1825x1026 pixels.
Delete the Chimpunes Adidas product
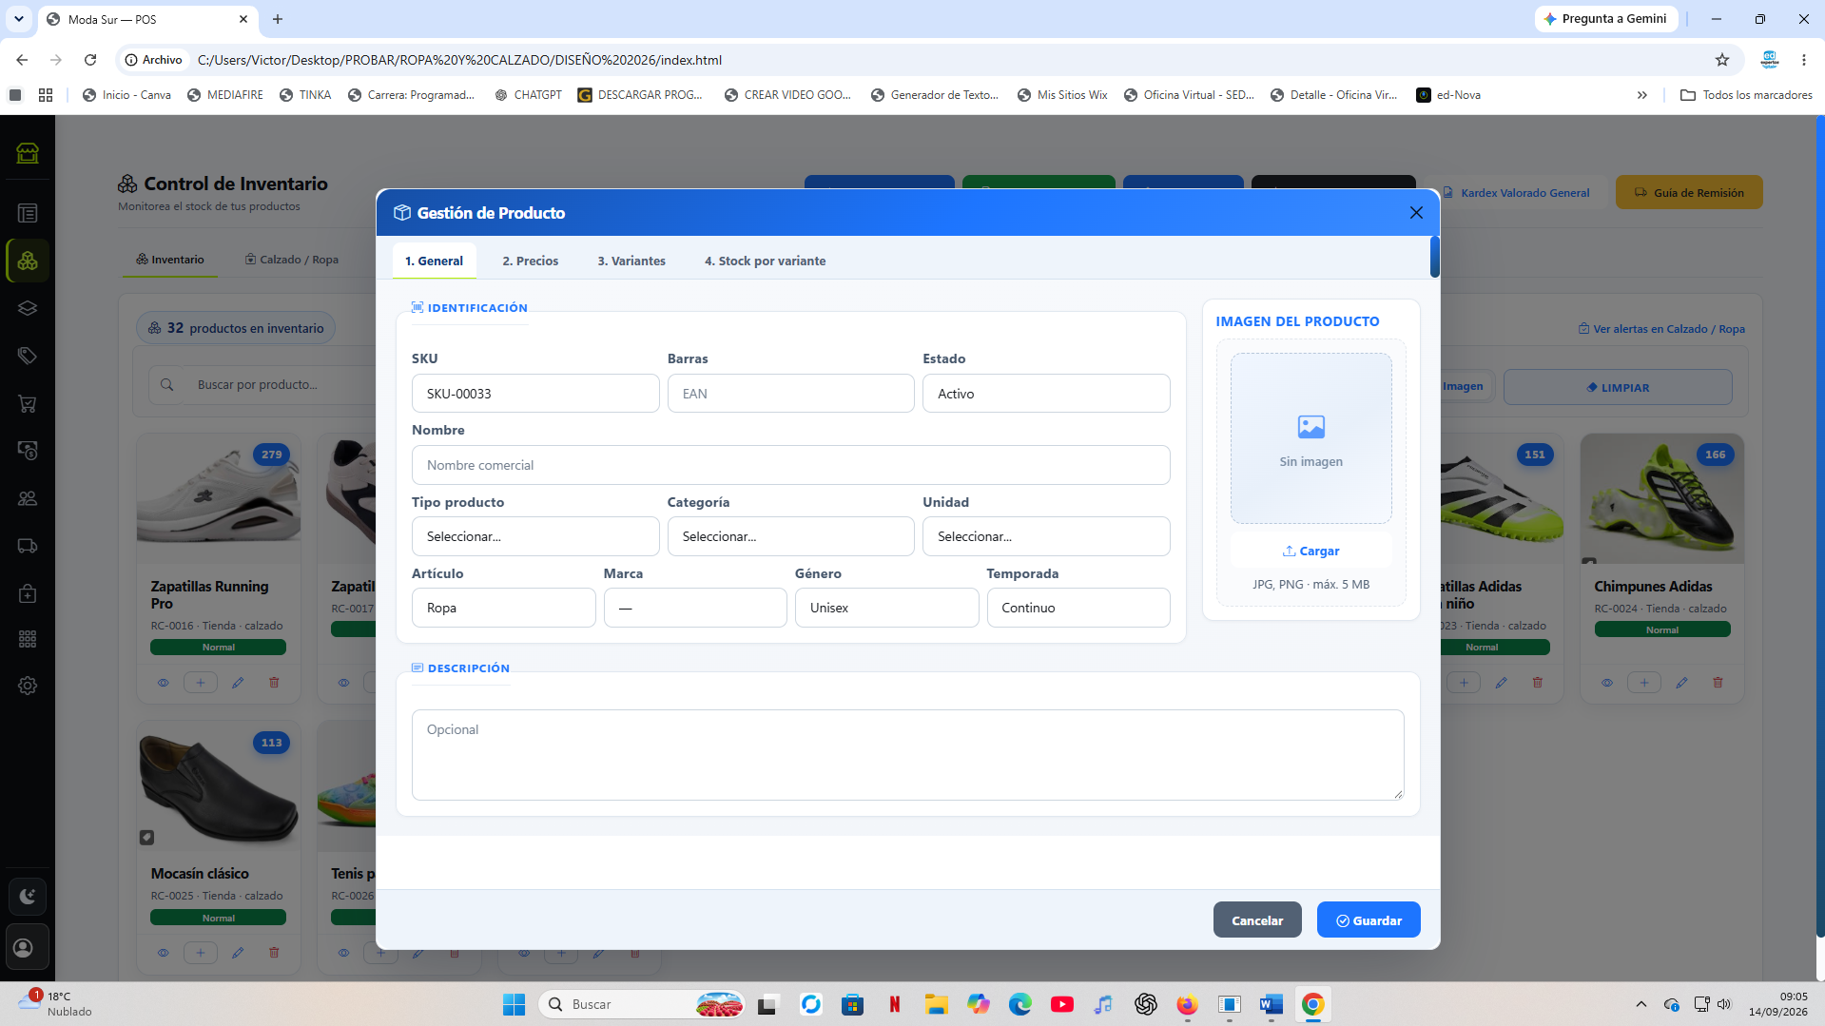1718,683
